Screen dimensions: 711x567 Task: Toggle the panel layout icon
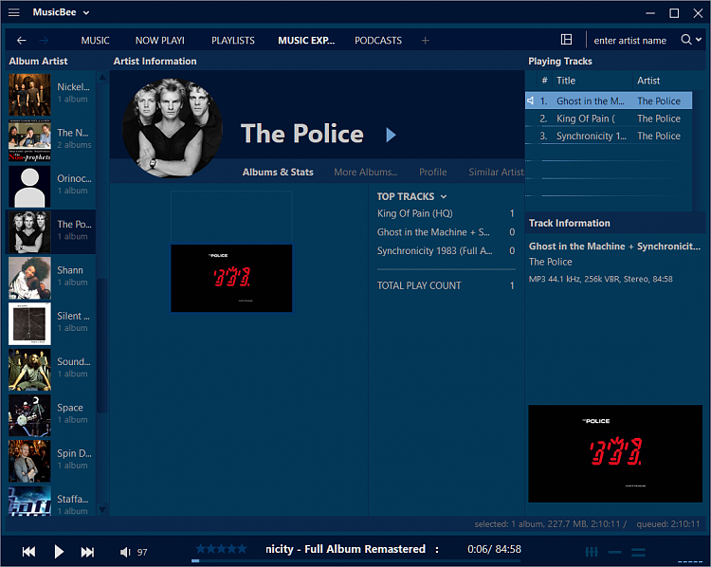click(x=566, y=40)
